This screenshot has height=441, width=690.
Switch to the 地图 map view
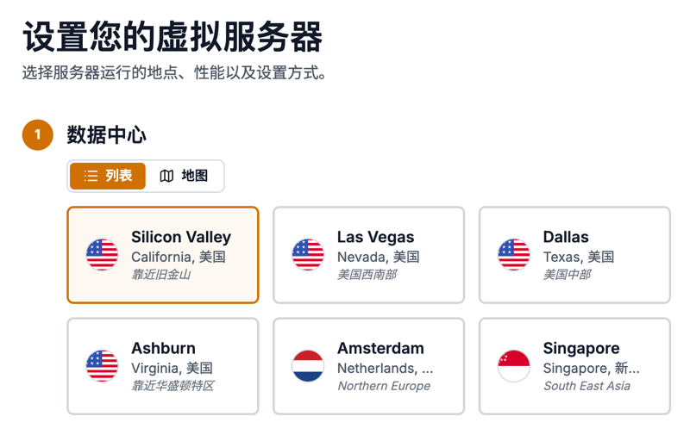(184, 176)
